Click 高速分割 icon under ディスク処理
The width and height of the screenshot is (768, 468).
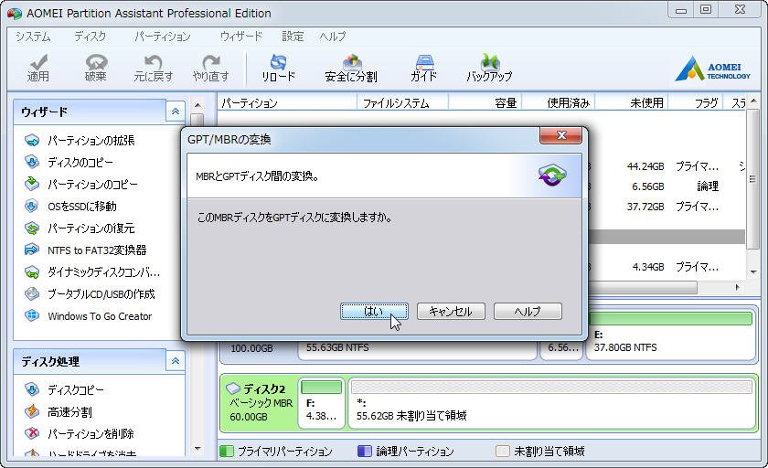pyautogui.click(x=32, y=411)
